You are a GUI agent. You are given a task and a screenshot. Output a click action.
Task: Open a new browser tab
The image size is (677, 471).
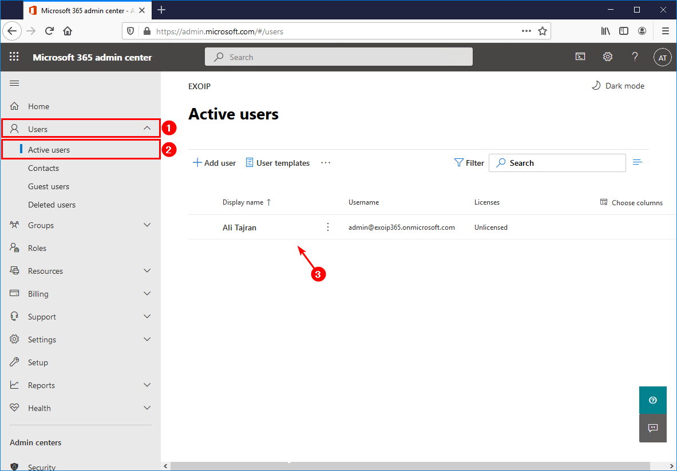click(x=161, y=10)
